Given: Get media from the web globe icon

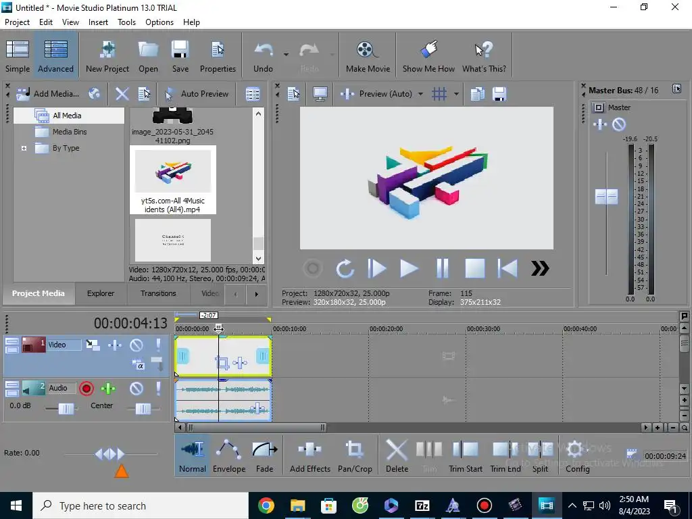Looking at the screenshot, I should click(x=95, y=93).
